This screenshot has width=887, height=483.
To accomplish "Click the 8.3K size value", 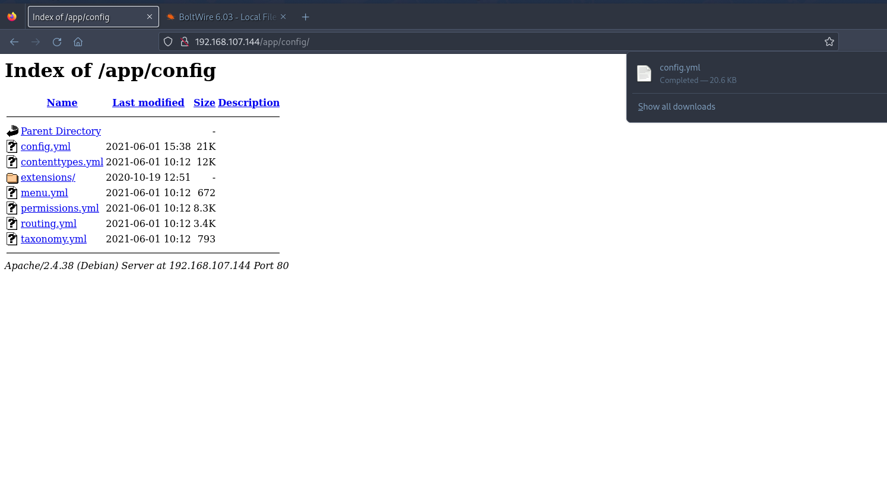I will click(204, 208).
